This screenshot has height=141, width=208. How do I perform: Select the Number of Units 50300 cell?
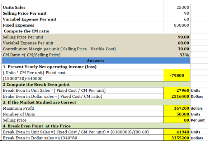(x=177, y=114)
